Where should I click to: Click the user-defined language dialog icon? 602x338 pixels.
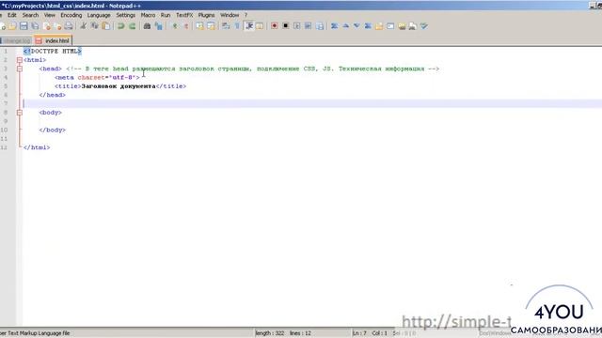(x=260, y=26)
